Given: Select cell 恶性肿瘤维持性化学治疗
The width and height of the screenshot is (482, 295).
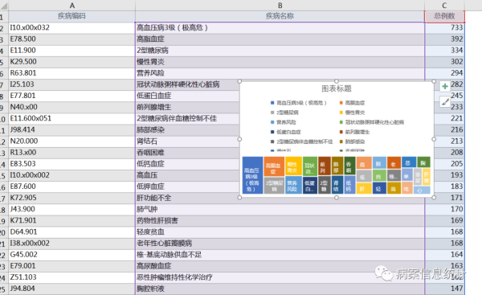Looking at the screenshot, I should [x=280, y=277].
